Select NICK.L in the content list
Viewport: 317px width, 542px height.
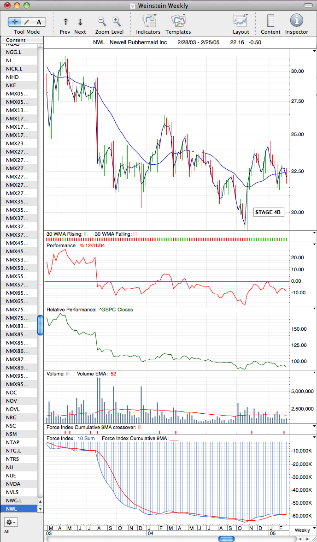(x=18, y=68)
